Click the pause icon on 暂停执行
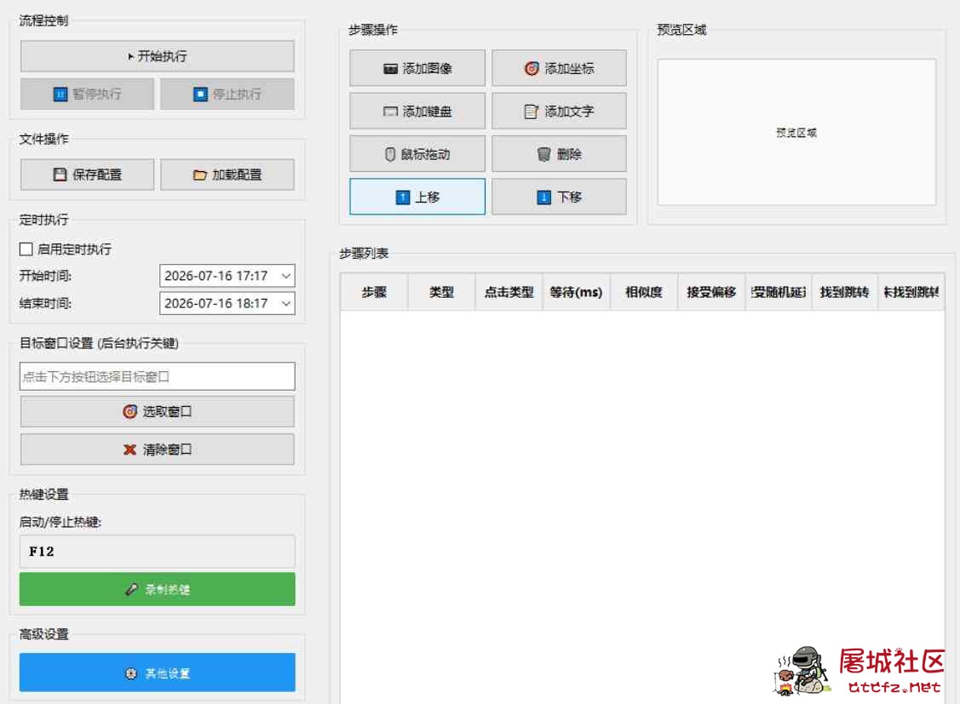The image size is (960, 704). [x=60, y=94]
